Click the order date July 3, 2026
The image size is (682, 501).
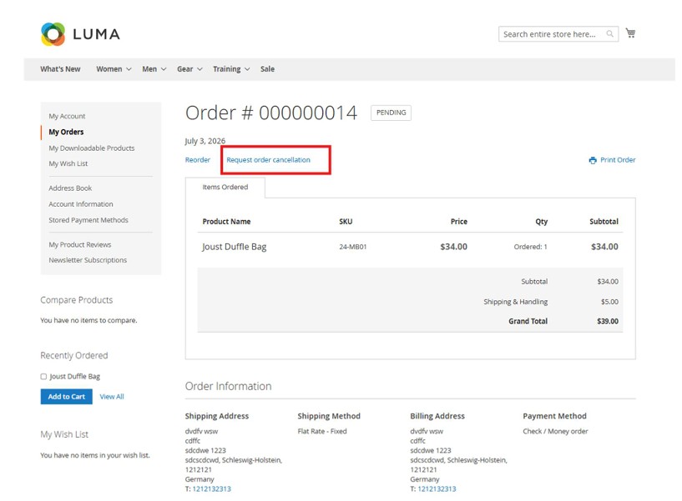point(205,141)
